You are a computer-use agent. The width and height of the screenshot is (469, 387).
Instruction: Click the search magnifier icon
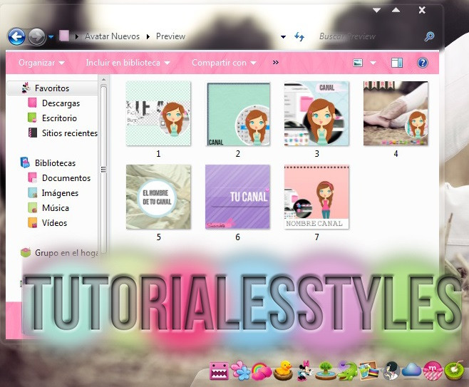(x=430, y=36)
